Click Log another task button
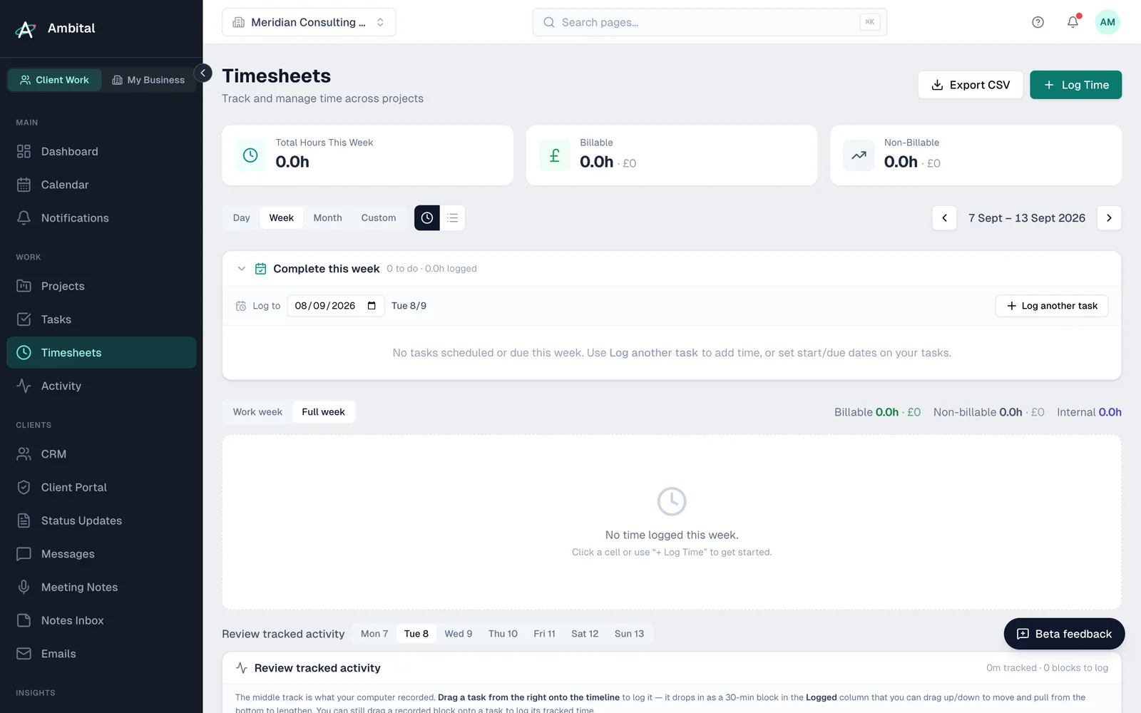1141x713 pixels. [1052, 306]
